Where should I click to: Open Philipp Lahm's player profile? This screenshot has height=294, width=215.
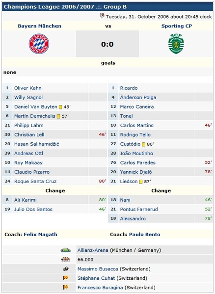pyautogui.click(x=28, y=125)
